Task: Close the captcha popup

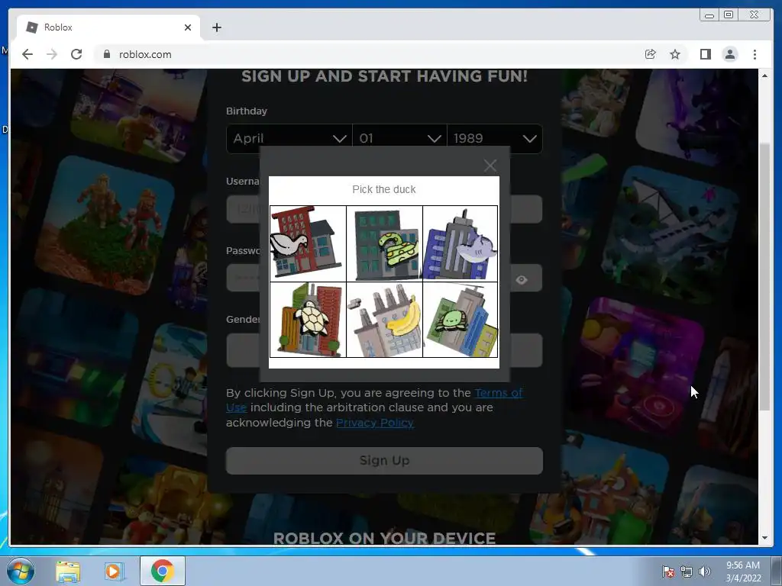Action: (490, 166)
